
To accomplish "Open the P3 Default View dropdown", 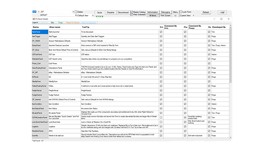I will pyautogui.click(x=93, y=16).
